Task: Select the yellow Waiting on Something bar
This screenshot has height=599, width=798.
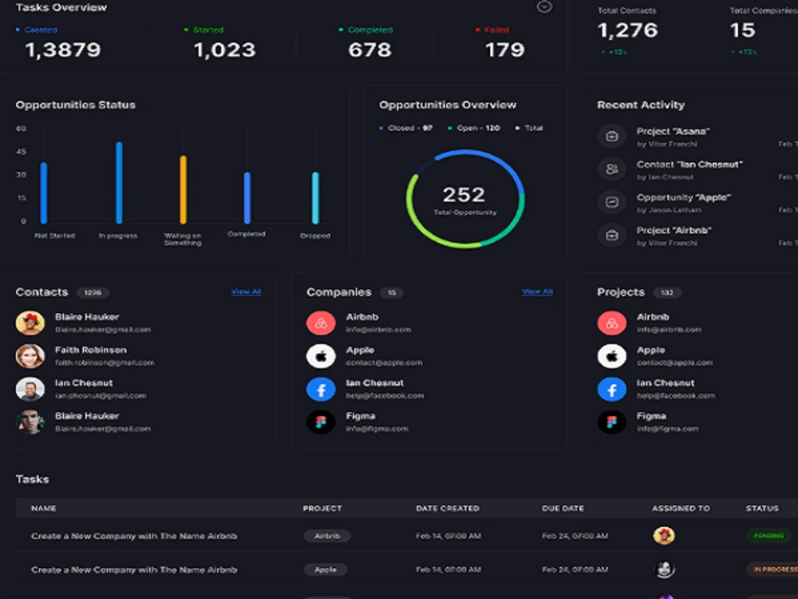Action: point(184,190)
